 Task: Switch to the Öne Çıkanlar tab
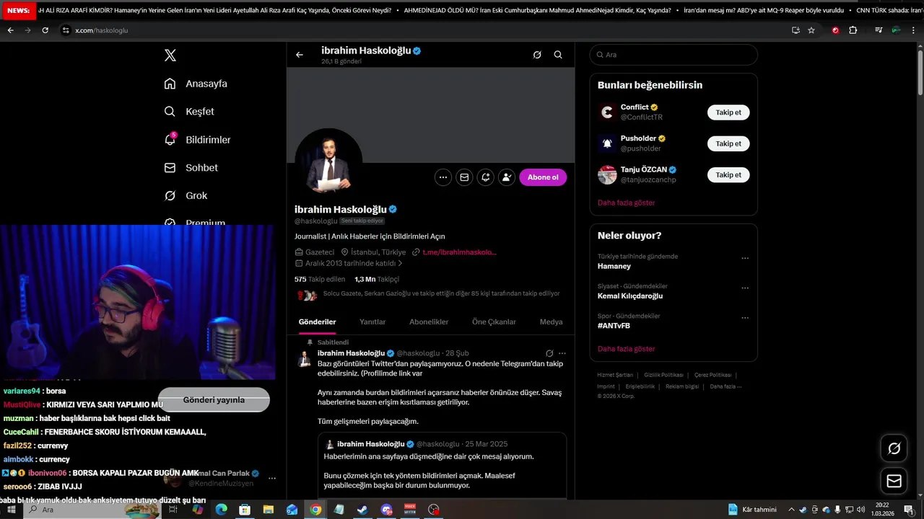494,322
